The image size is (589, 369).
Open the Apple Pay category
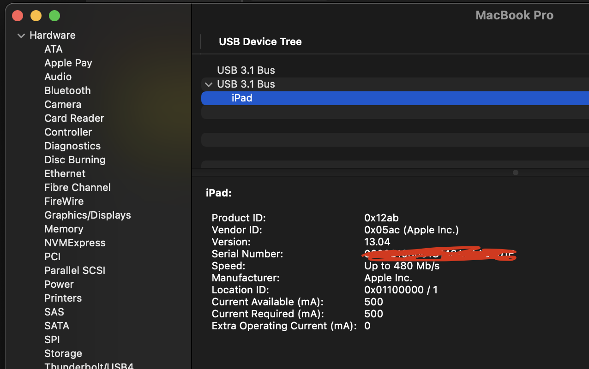click(x=68, y=63)
